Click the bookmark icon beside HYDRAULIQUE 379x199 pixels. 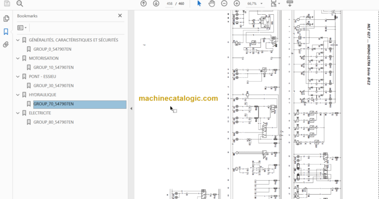(x=24, y=95)
